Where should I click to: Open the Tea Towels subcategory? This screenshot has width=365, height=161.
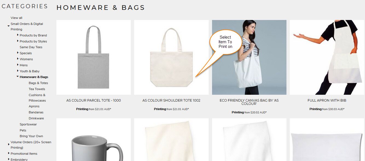click(37, 89)
